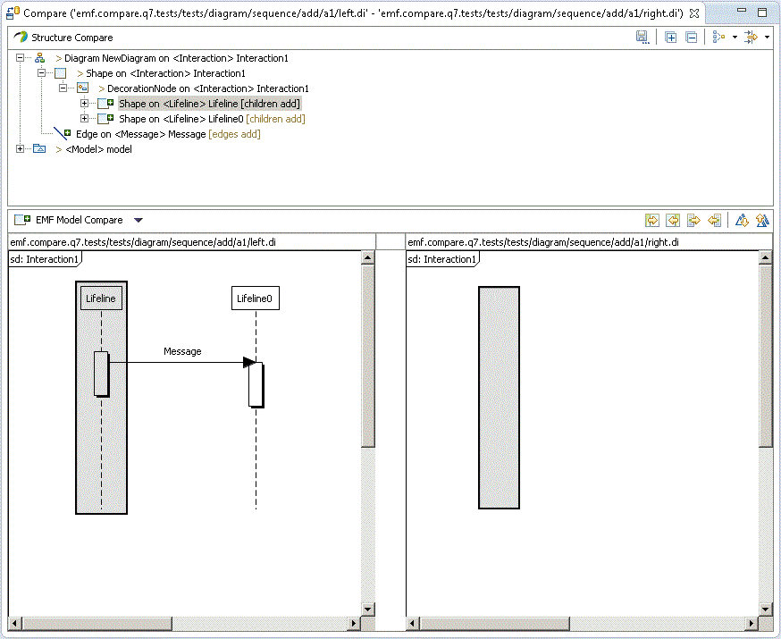Expand the <Model> model tree node
The image size is (781, 639).
click(21, 149)
